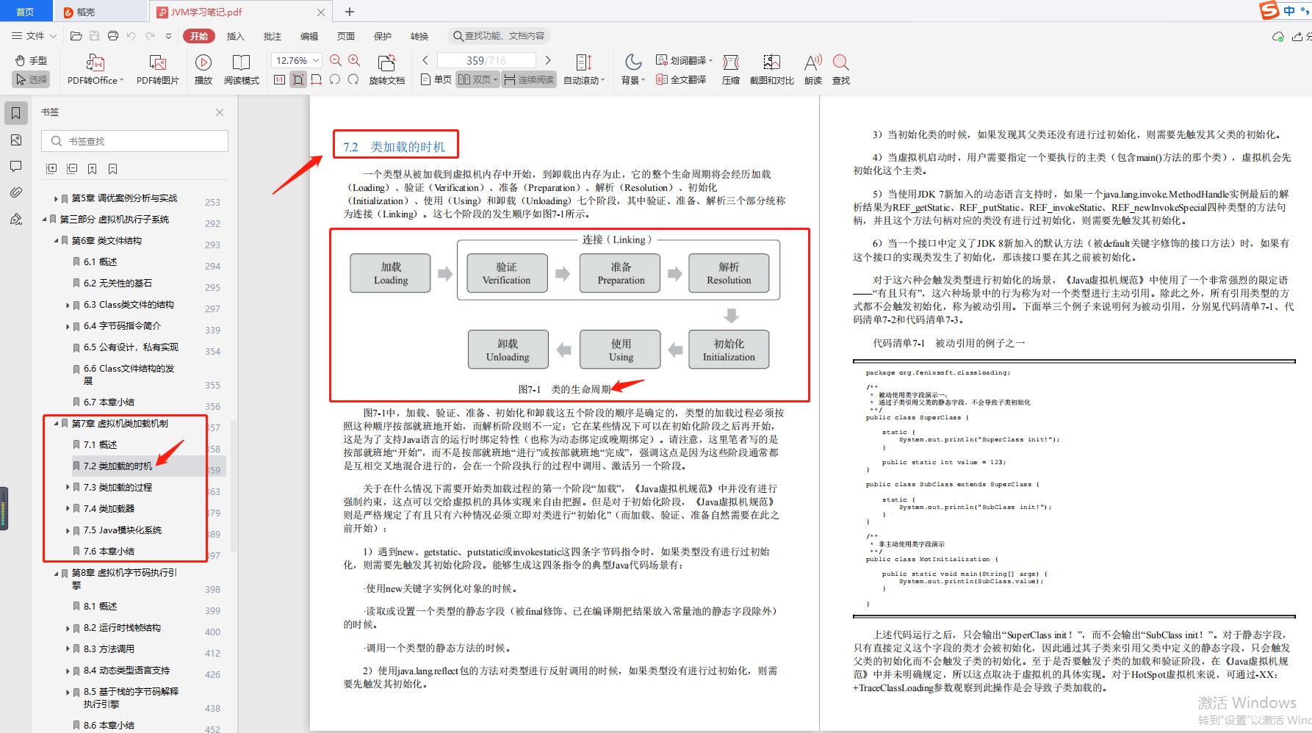
Task: Jump to bookmark 7.4 类加载器
Action: coord(109,508)
